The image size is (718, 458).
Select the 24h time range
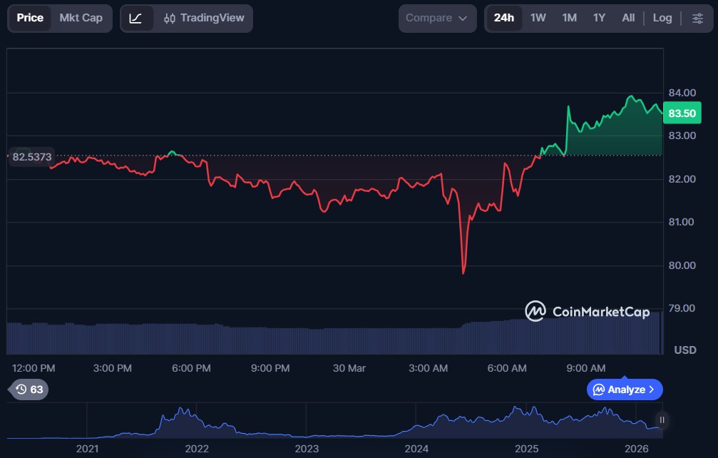tap(503, 18)
